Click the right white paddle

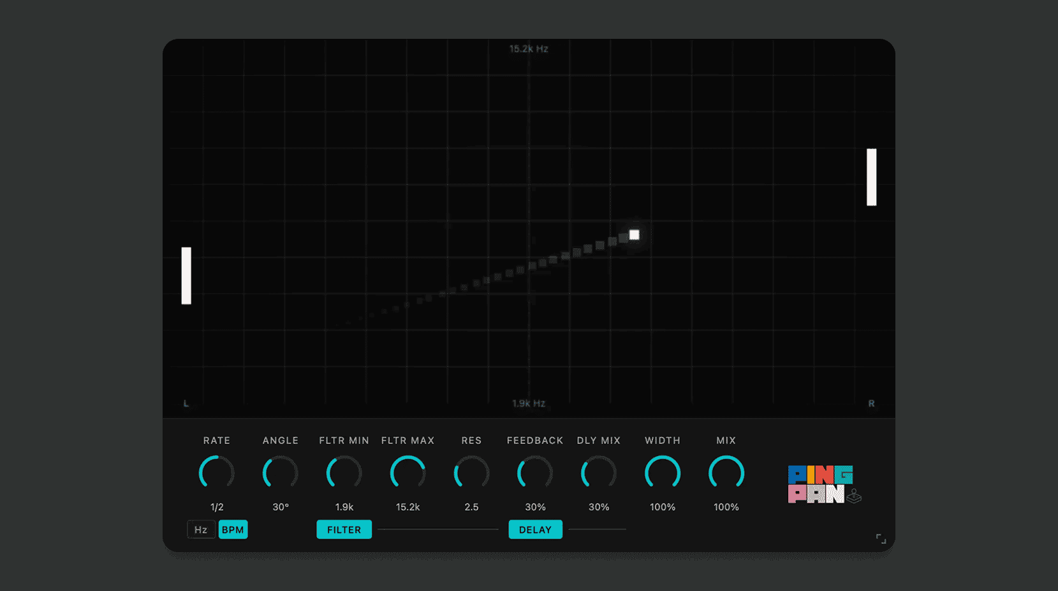[x=872, y=177]
